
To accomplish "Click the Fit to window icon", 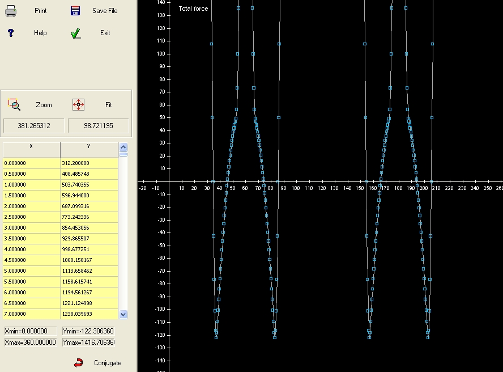I will click(78, 104).
